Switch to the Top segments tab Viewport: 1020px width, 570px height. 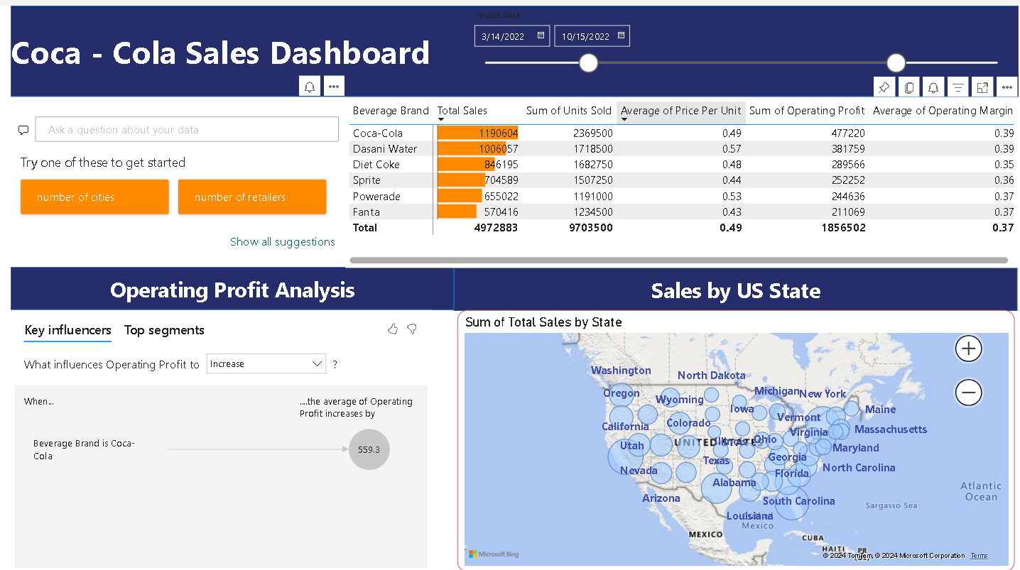(164, 330)
